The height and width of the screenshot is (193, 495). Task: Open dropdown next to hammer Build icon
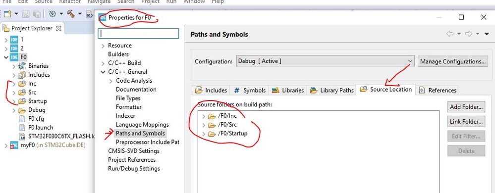(80, 14)
